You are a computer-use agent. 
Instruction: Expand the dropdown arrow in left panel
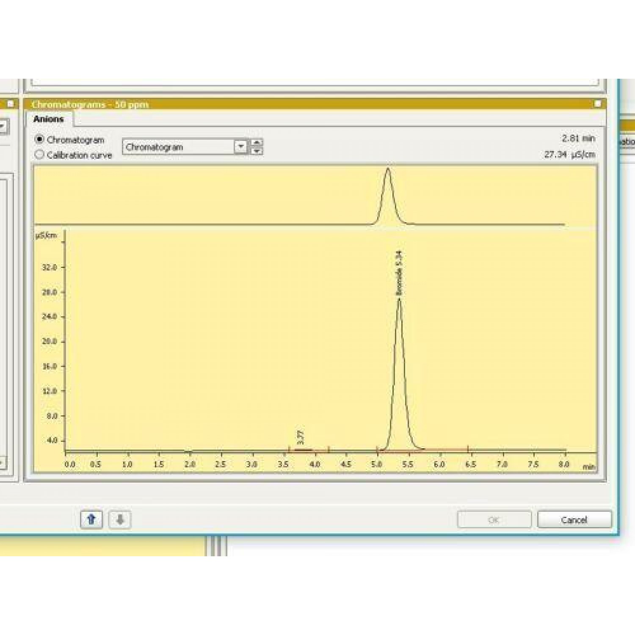point(3,126)
